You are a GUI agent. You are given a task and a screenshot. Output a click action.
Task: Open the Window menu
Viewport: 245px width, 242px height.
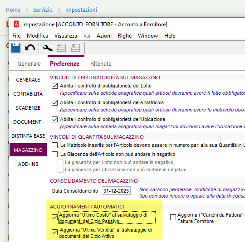148,36
